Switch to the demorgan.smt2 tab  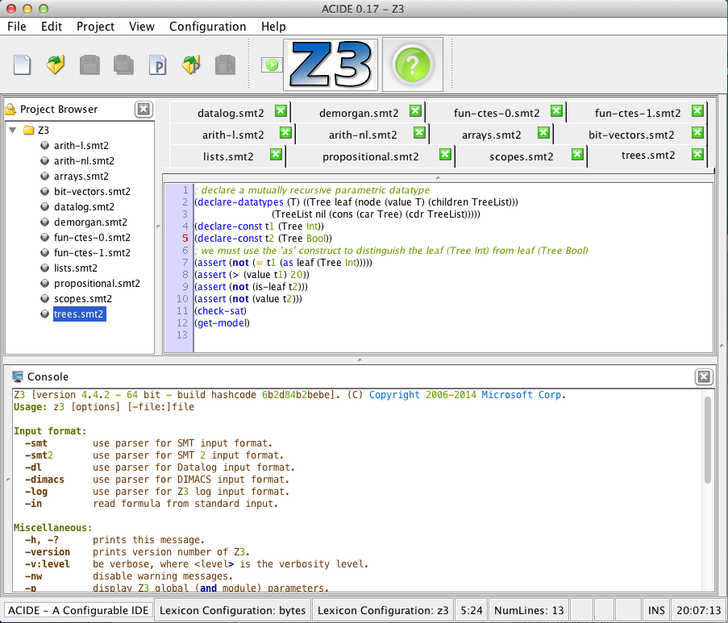tap(359, 113)
